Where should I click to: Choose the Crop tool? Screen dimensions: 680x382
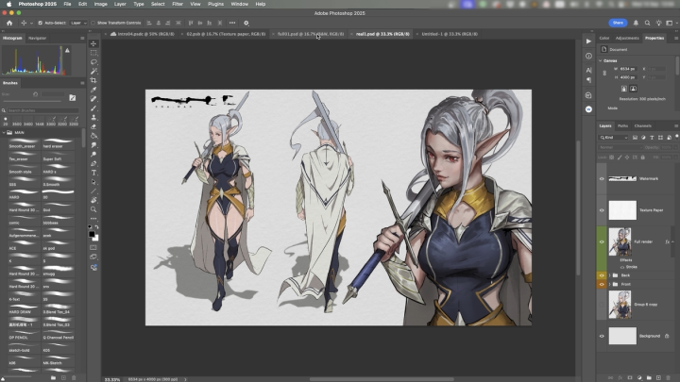pyautogui.click(x=93, y=81)
